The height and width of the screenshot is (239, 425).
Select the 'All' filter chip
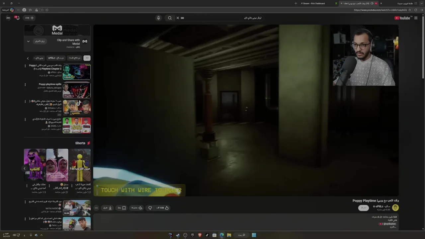[x=87, y=58]
